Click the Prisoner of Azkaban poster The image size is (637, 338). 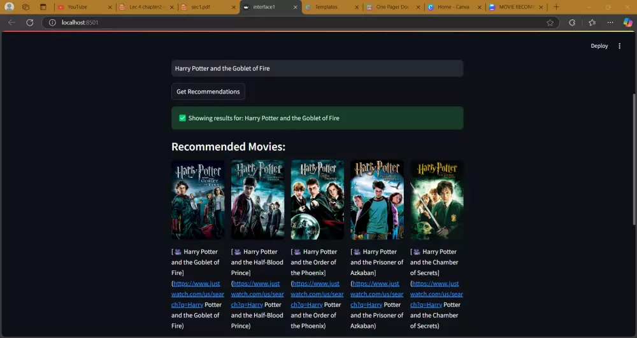coord(377,200)
